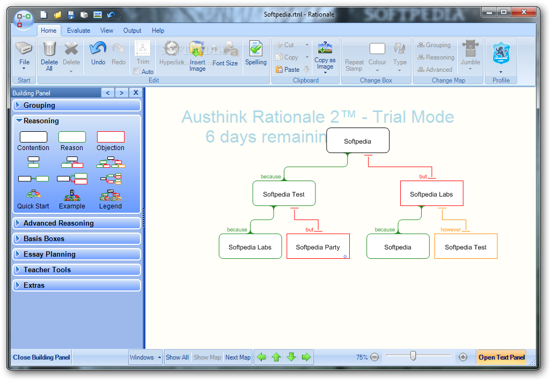The height and width of the screenshot is (381, 551).
Task: Select the red Softpedia Labs objection box
Action: pyautogui.click(x=431, y=193)
